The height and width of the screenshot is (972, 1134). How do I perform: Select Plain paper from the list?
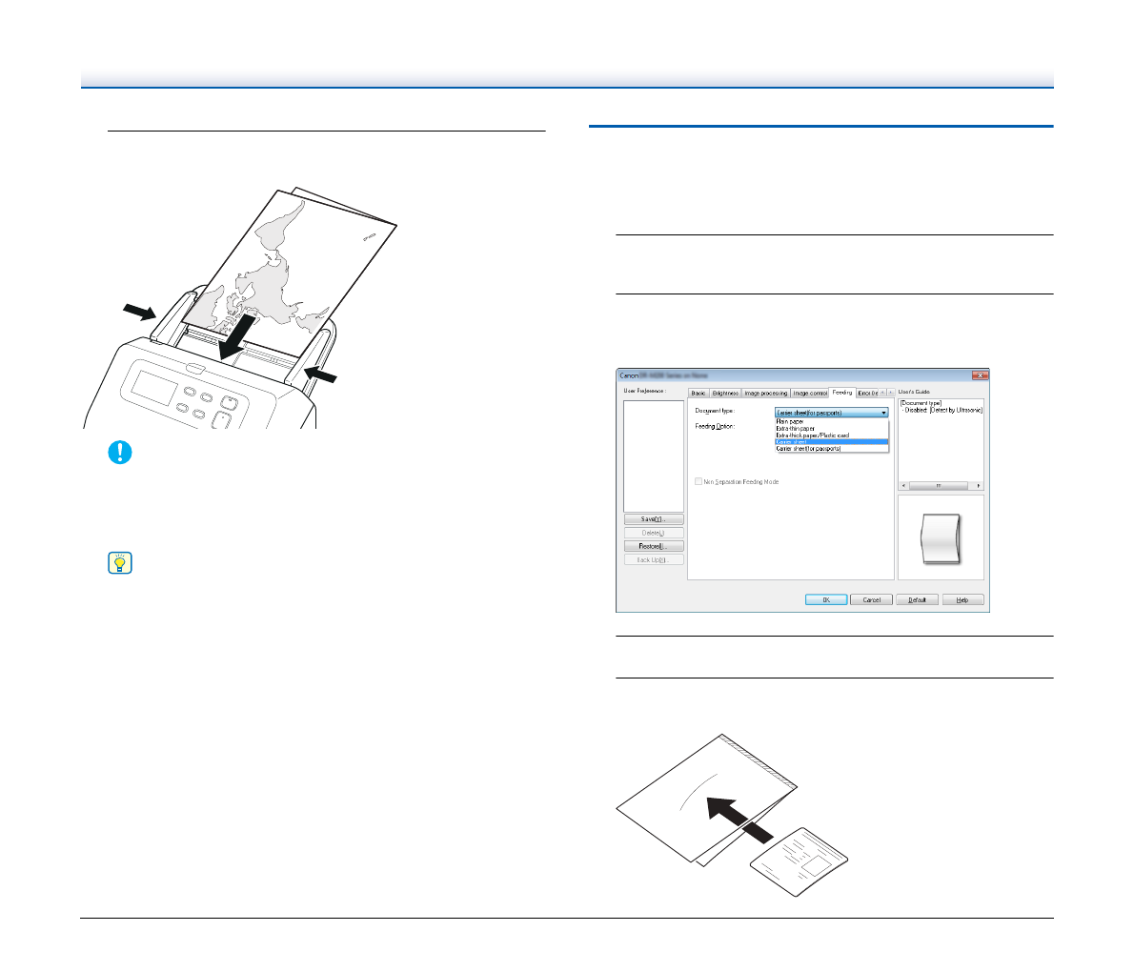pos(790,421)
